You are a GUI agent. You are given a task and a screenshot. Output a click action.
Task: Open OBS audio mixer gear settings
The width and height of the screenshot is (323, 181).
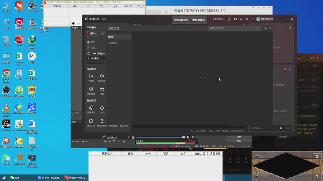point(193,137)
